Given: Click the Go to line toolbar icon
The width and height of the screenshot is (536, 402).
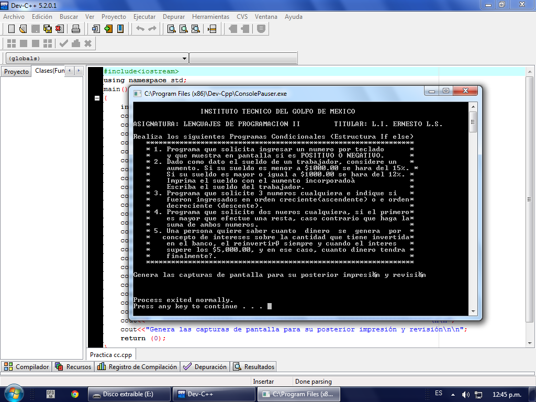Looking at the screenshot, I should (x=212, y=29).
